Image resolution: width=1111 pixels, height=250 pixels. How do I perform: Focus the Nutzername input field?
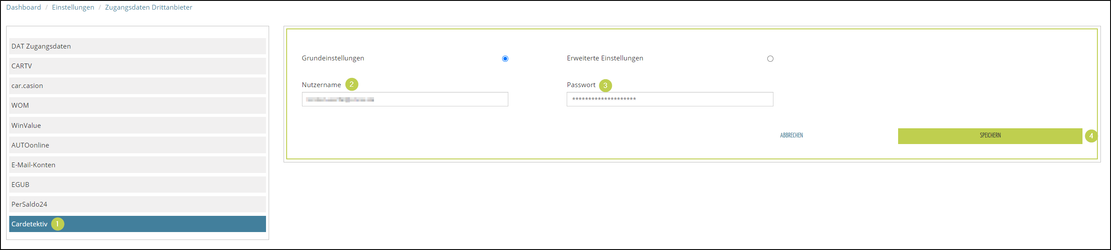[405, 99]
